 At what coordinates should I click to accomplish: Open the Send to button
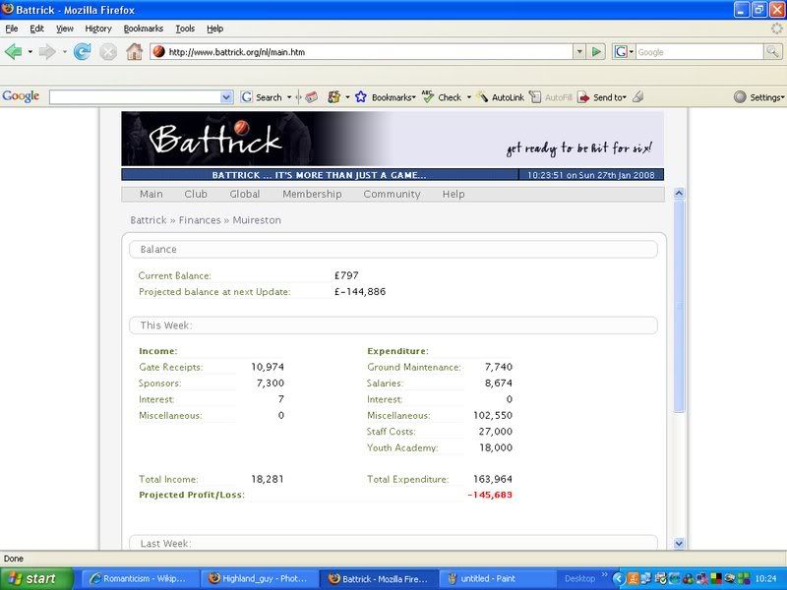tap(602, 97)
